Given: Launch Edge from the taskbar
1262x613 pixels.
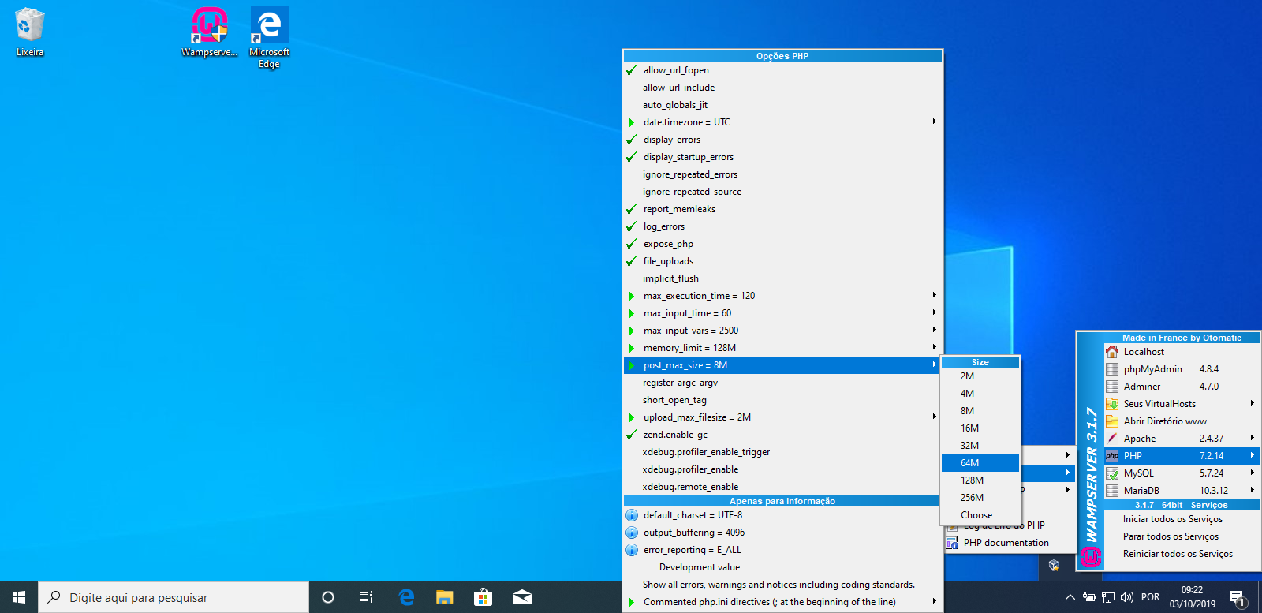Looking at the screenshot, I should coord(406,597).
